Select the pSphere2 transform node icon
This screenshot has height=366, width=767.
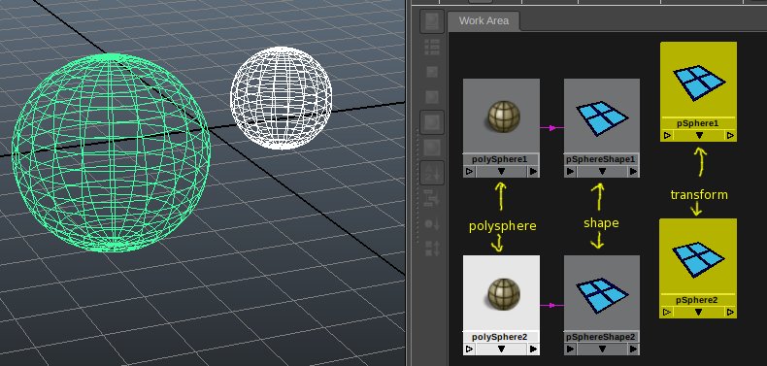click(x=698, y=260)
